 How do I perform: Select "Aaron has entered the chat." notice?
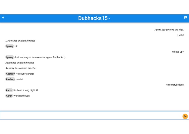[x=20, y=63]
